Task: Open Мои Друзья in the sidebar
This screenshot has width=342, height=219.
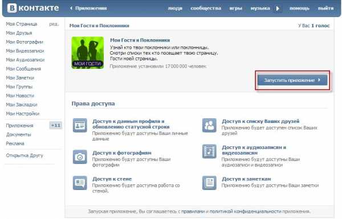Action: 19,33
